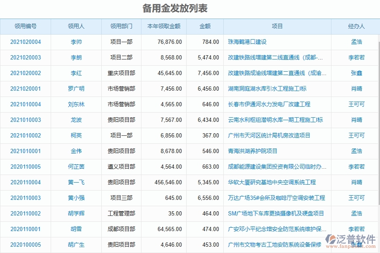The image size is (380, 253).
Task: Select the 领用编号 column header
Action: coord(26,26)
